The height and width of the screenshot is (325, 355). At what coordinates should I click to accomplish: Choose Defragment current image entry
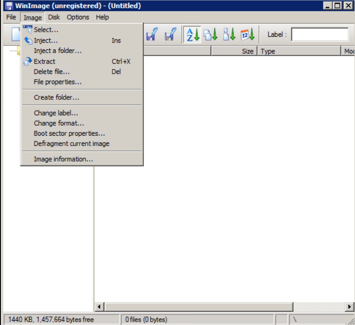coord(82,143)
